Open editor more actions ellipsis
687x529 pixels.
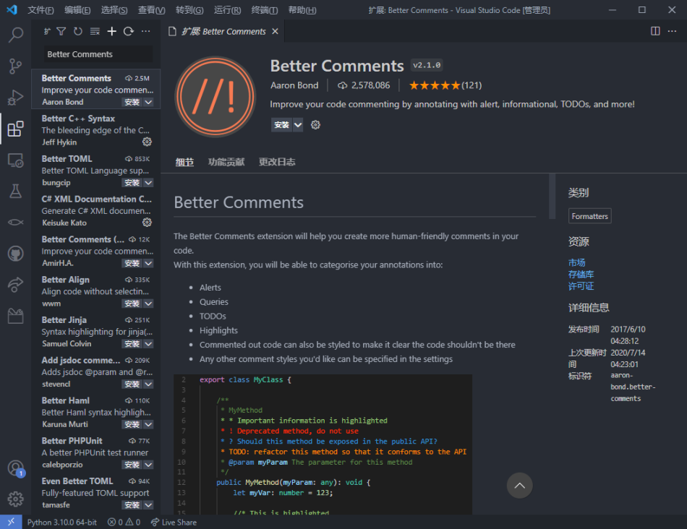point(672,31)
